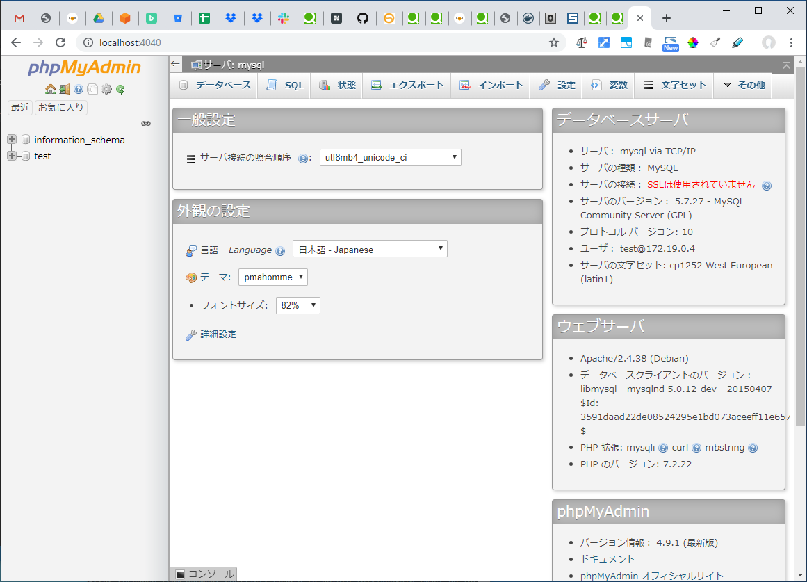Collapse the page header with top-right arrow
This screenshot has width=807, height=582.
(x=786, y=65)
